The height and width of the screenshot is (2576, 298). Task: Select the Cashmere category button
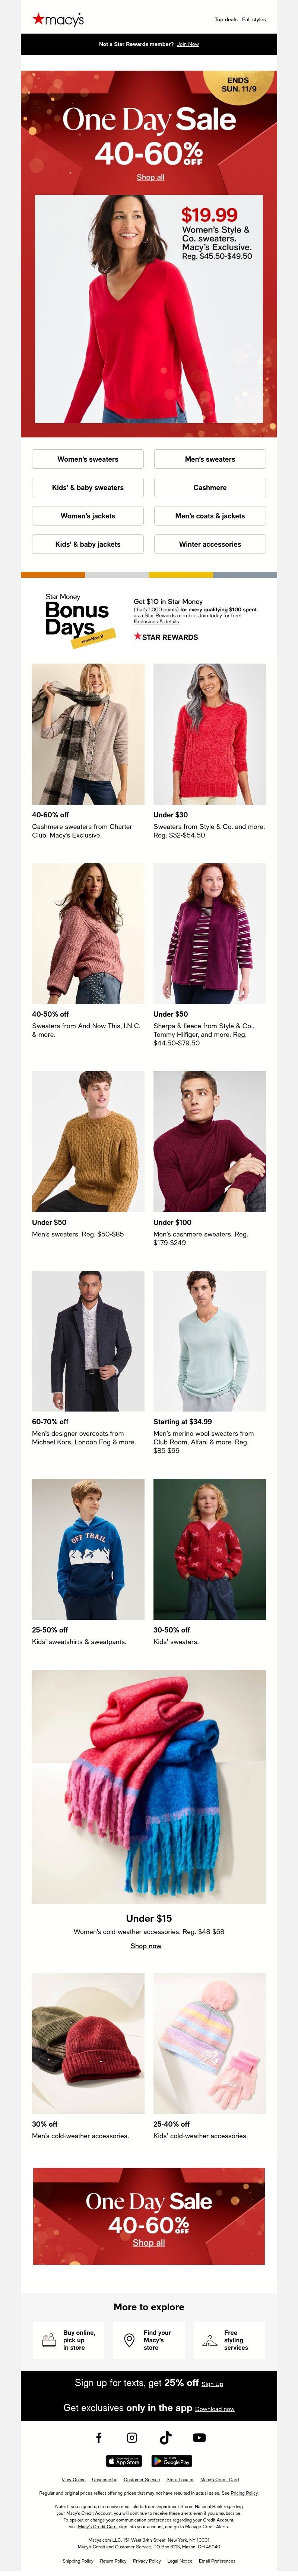tap(209, 487)
